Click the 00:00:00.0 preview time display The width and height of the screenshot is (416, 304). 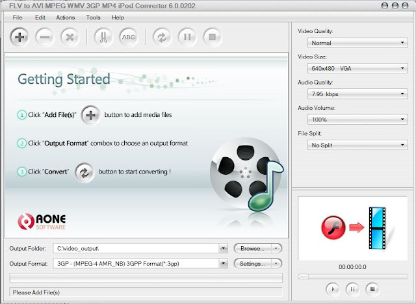click(352, 266)
